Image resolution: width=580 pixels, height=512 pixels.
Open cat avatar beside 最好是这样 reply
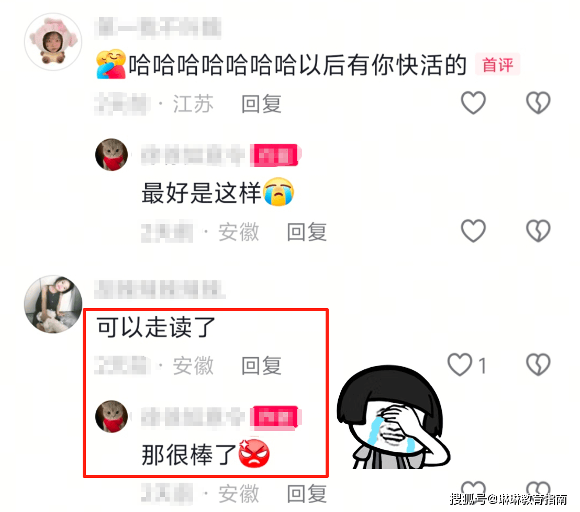111,154
